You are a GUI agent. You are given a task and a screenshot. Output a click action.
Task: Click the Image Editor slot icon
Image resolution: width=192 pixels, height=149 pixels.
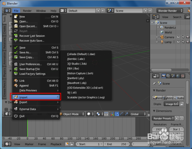(x=182, y=104)
